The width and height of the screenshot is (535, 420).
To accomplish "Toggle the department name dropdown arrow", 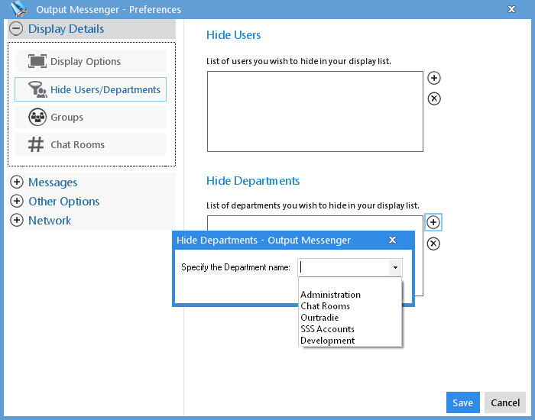I will pyautogui.click(x=395, y=267).
